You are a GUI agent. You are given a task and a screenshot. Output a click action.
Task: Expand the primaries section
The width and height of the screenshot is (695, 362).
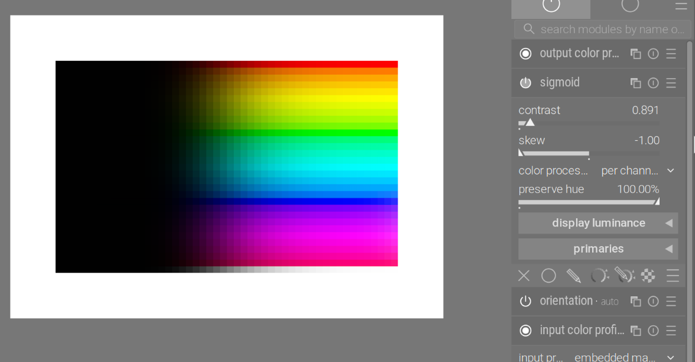click(x=597, y=249)
